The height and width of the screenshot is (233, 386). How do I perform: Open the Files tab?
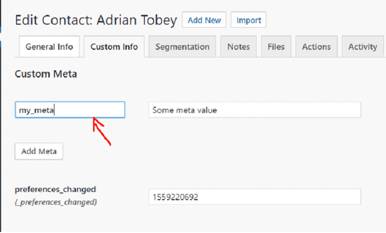(x=276, y=47)
